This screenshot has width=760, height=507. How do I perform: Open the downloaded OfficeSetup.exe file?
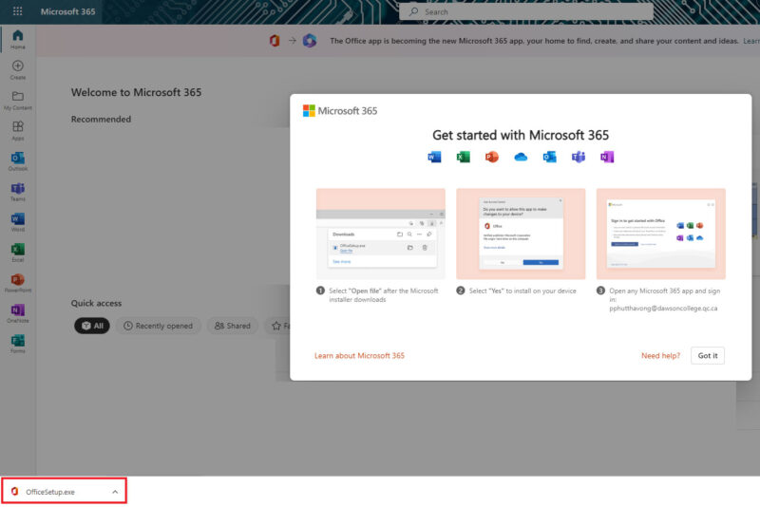[x=50, y=492]
